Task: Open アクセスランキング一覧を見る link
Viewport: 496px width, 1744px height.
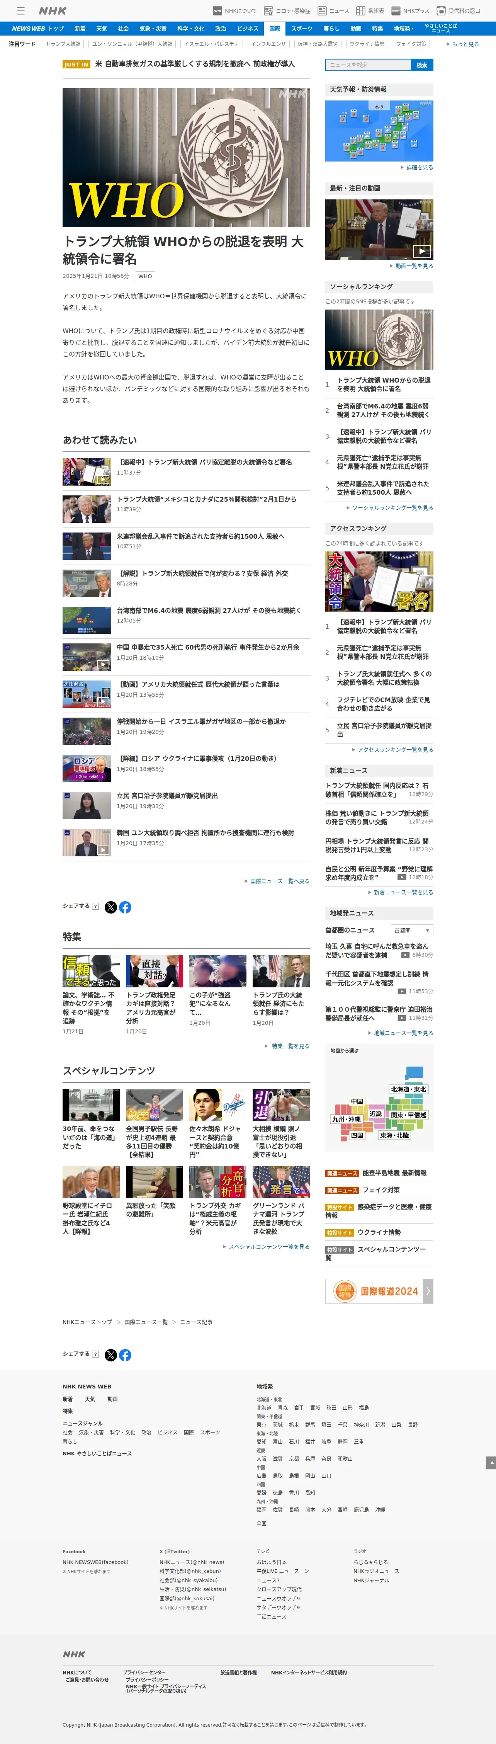Action: coord(392,749)
